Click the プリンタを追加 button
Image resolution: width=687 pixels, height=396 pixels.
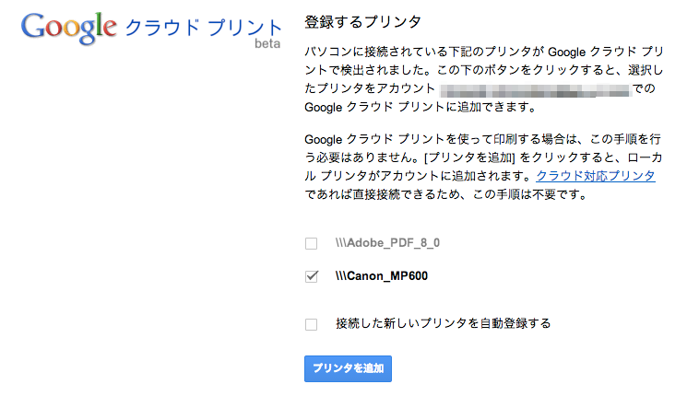pyautogui.click(x=348, y=368)
